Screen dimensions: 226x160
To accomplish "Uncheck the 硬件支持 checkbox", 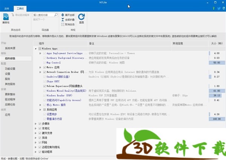I will coord(40,133).
